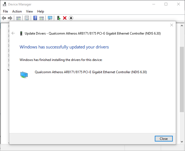The height and width of the screenshot is (151, 185).
Task: Click the red X Uninstall device icon
Action: click(x=65, y=18)
